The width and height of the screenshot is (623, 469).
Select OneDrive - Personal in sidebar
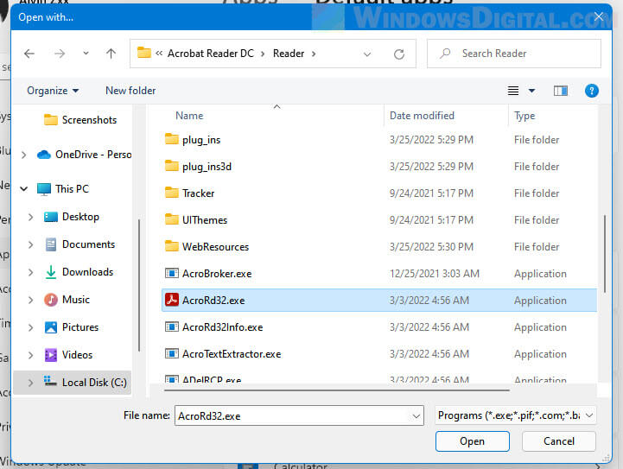coord(84,155)
